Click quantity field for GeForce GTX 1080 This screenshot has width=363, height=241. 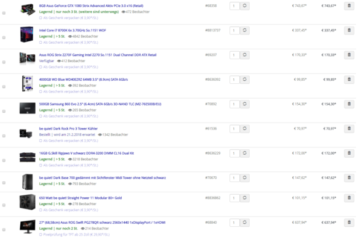tap(234, 6)
